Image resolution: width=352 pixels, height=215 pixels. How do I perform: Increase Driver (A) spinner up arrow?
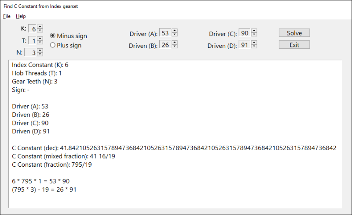pyautogui.click(x=174, y=31)
